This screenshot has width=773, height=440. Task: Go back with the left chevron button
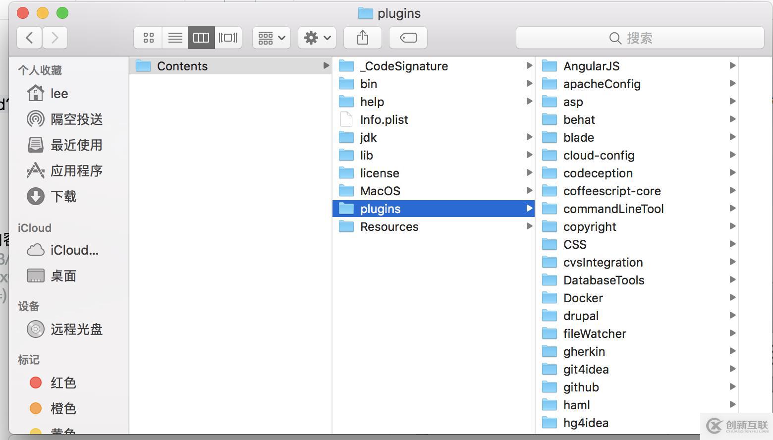[29, 38]
